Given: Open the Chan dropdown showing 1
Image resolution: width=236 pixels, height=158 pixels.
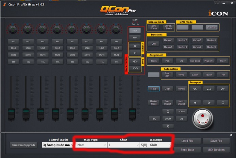Looking at the screenshot, I should pos(123,145).
